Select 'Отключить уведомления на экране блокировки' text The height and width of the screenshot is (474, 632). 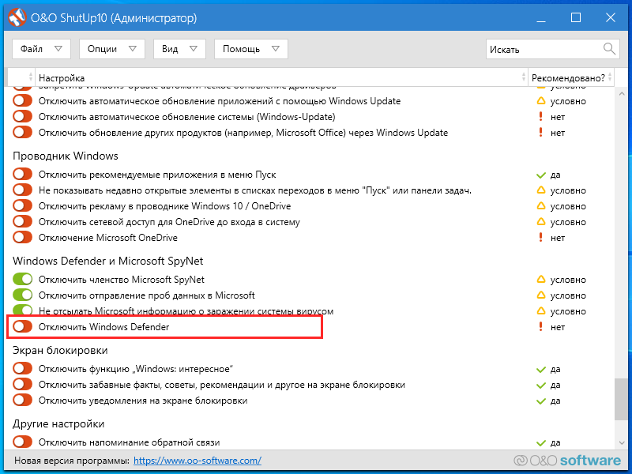[x=143, y=401]
